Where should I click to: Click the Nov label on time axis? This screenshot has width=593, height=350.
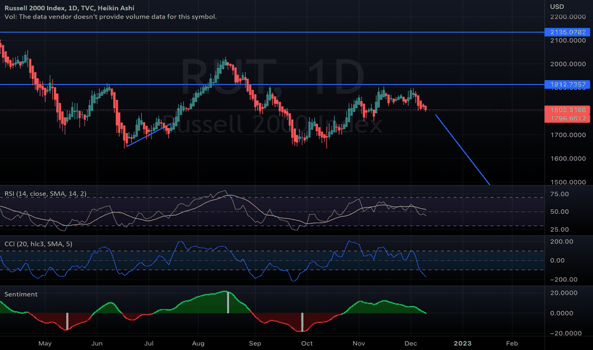point(358,344)
